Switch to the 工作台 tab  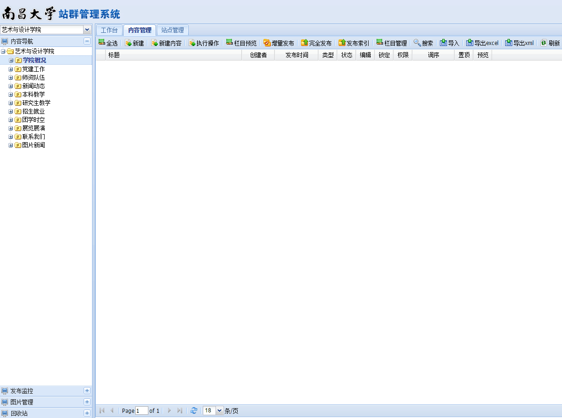click(109, 30)
